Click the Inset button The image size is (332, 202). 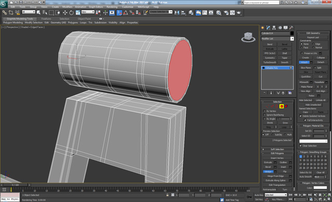coord(283,167)
